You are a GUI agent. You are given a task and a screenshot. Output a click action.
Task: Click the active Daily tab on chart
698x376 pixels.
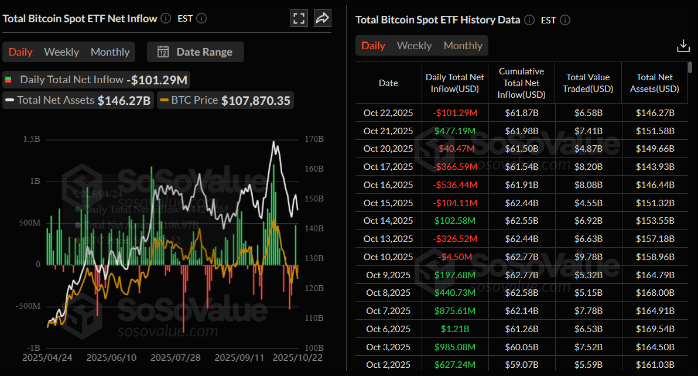click(20, 52)
